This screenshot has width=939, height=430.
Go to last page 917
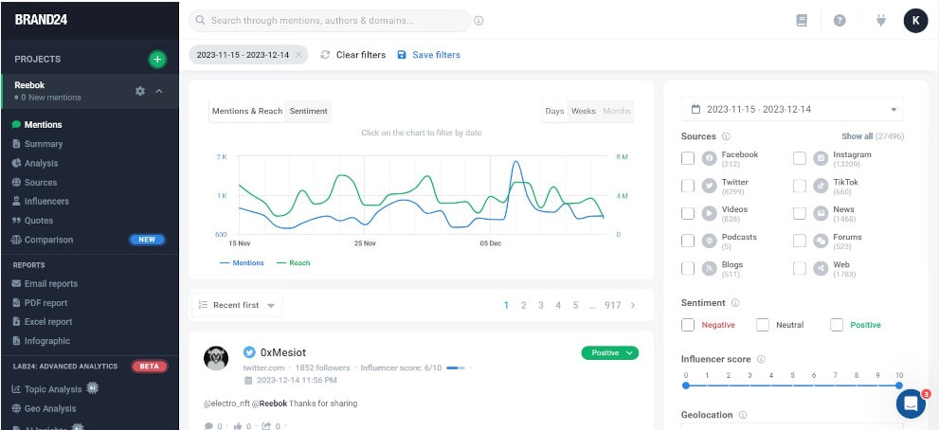[613, 305]
